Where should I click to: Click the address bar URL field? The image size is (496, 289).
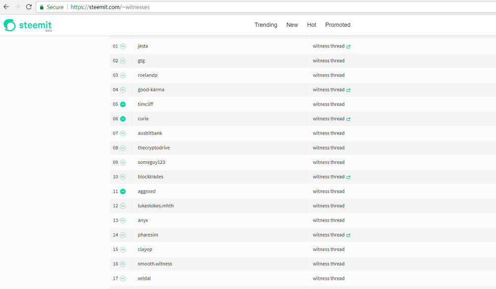click(266, 7)
